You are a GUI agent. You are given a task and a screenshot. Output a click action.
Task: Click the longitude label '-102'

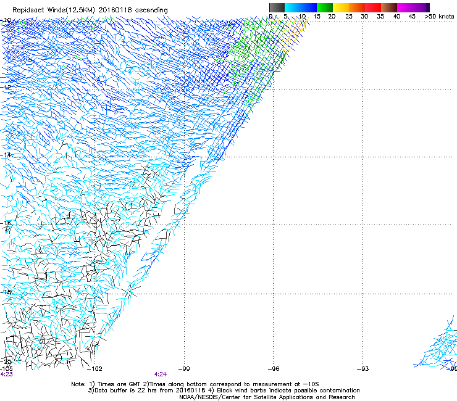coord(94,369)
